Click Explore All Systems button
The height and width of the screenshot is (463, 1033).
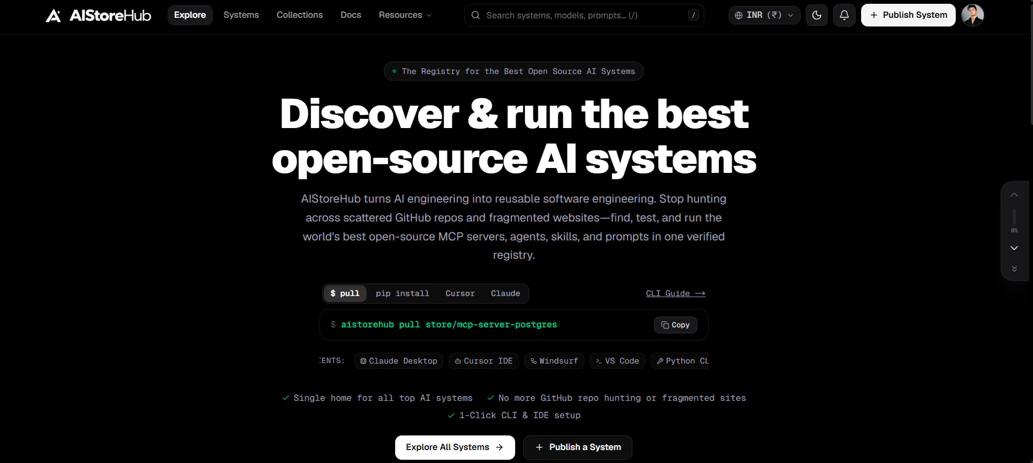[455, 447]
